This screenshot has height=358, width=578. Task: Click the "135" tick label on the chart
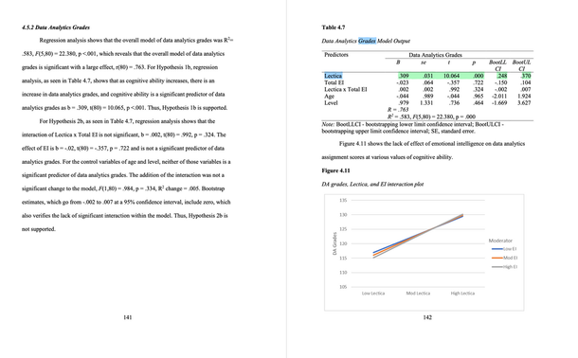click(343, 201)
